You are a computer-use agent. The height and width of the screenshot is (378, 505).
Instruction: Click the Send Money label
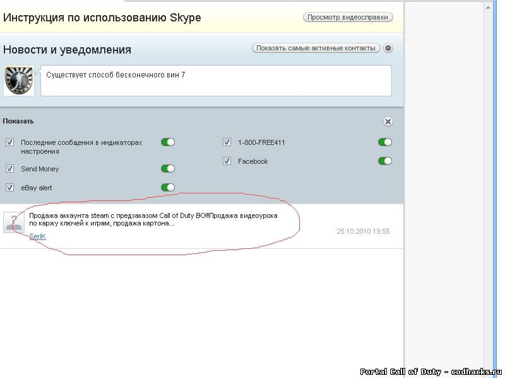pos(40,169)
